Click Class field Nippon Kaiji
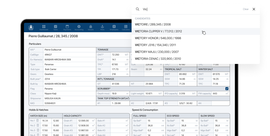This screenshot has height=136, width=270. [69, 93]
